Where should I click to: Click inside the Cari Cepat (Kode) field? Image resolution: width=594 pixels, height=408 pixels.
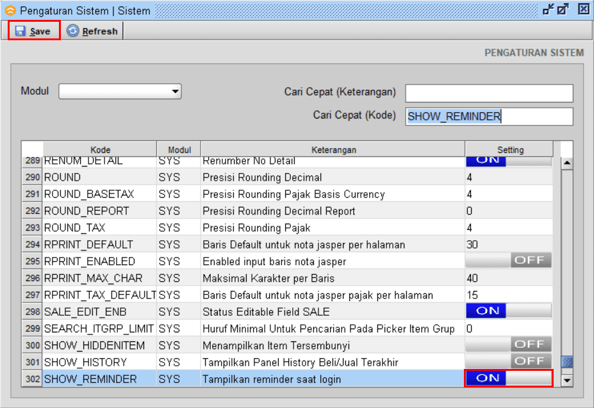click(x=489, y=117)
